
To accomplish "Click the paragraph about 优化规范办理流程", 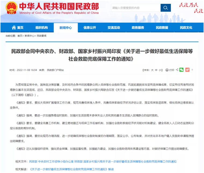I will (x=102, y=139).
